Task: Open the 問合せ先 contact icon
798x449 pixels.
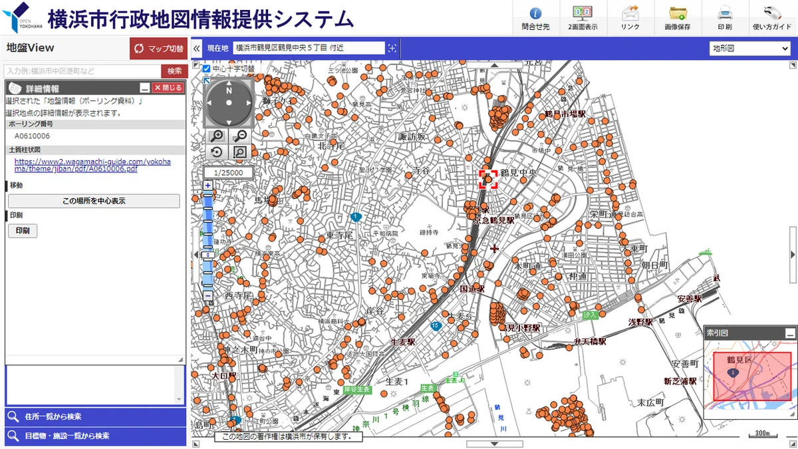Action: [535, 18]
